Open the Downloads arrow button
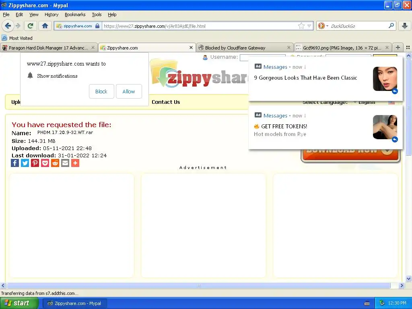This screenshot has height=309, width=412. [405, 26]
